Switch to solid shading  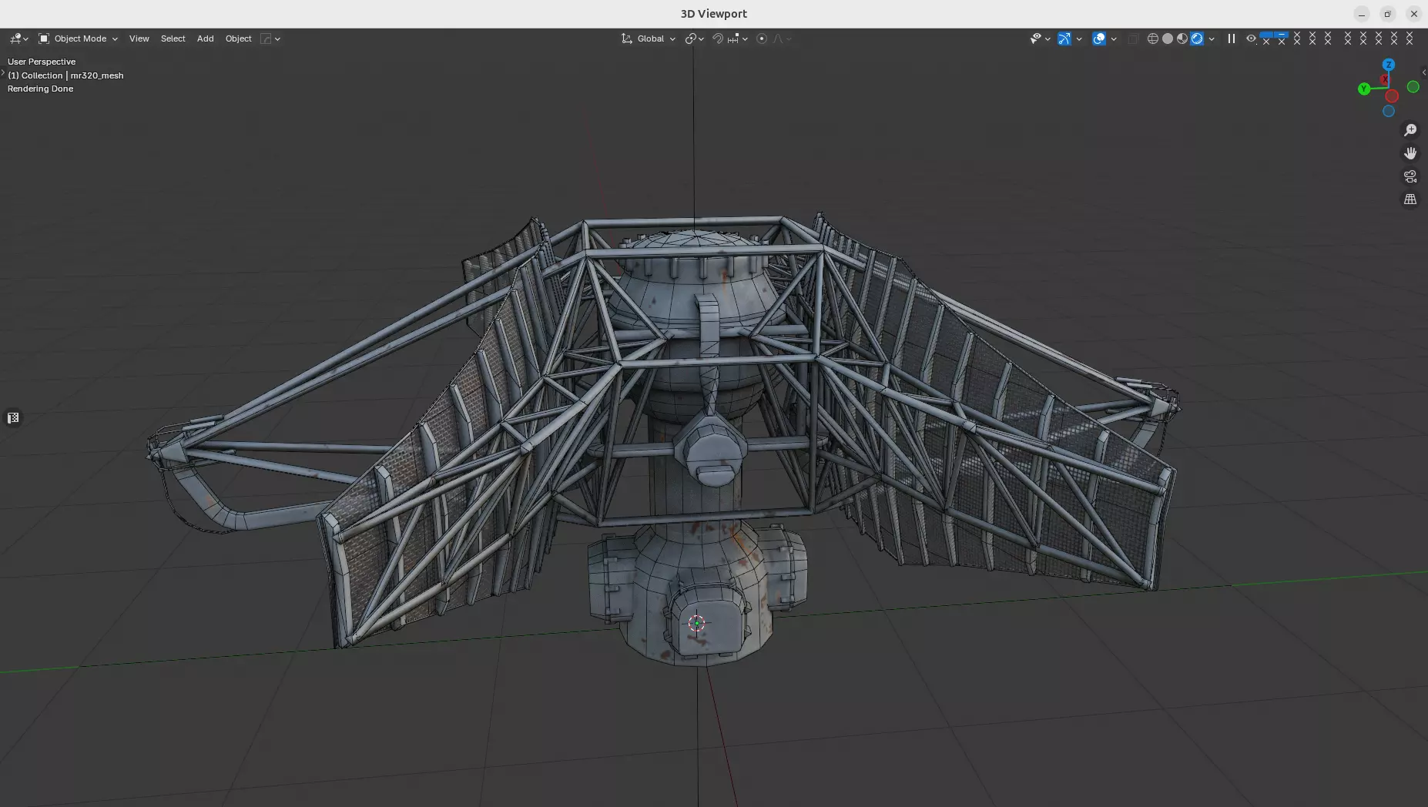pos(1168,39)
